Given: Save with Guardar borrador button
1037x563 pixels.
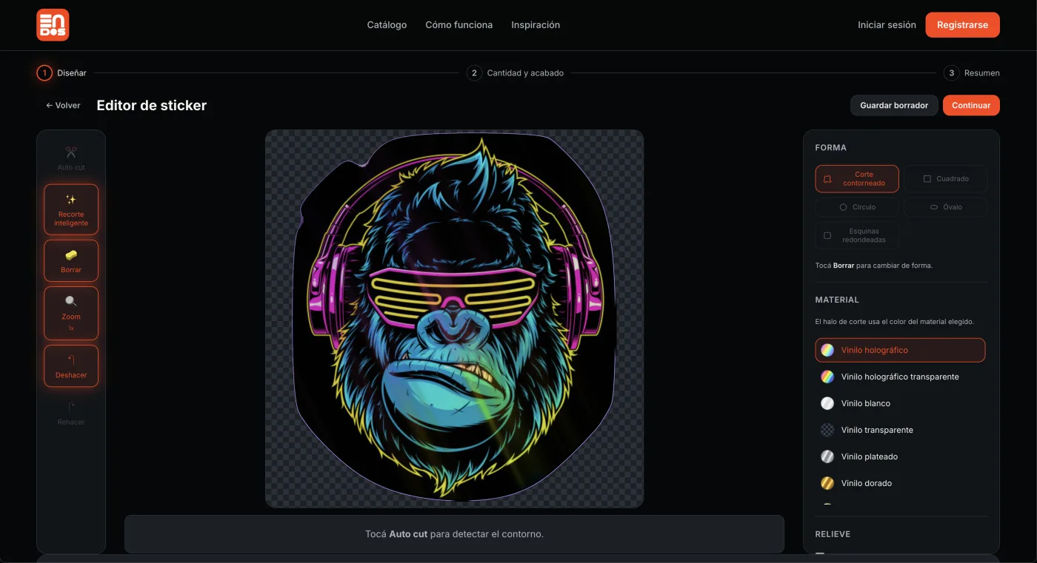Looking at the screenshot, I should [x=894, y=106].
